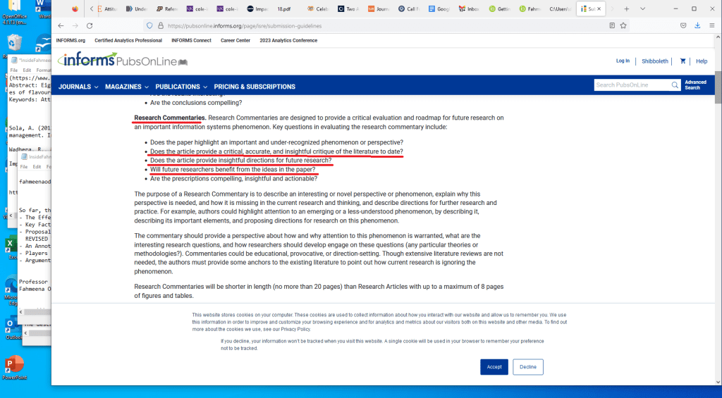Open Firefox View icon in tab bar
This screenshot has height=398, width=722.
75,8
